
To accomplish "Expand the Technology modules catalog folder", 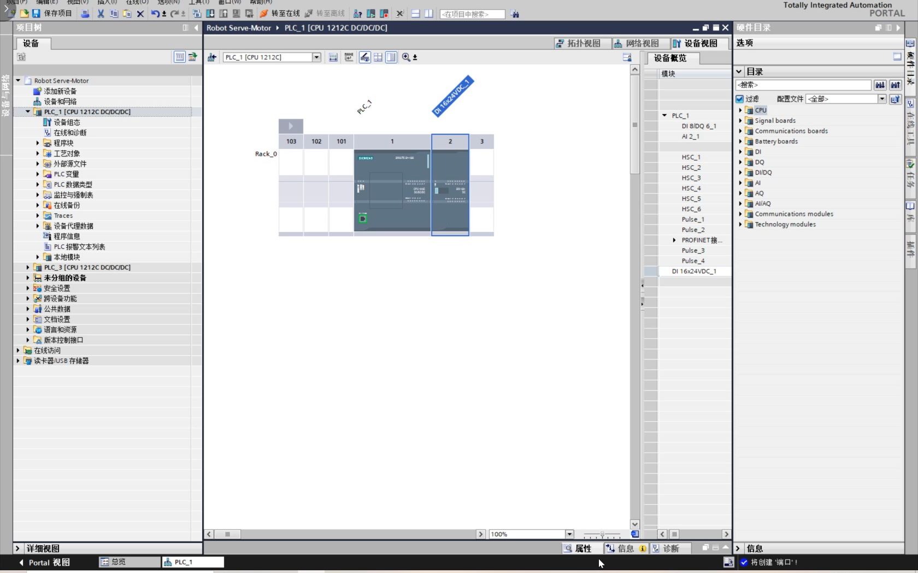I will click(x=740, y=224).
